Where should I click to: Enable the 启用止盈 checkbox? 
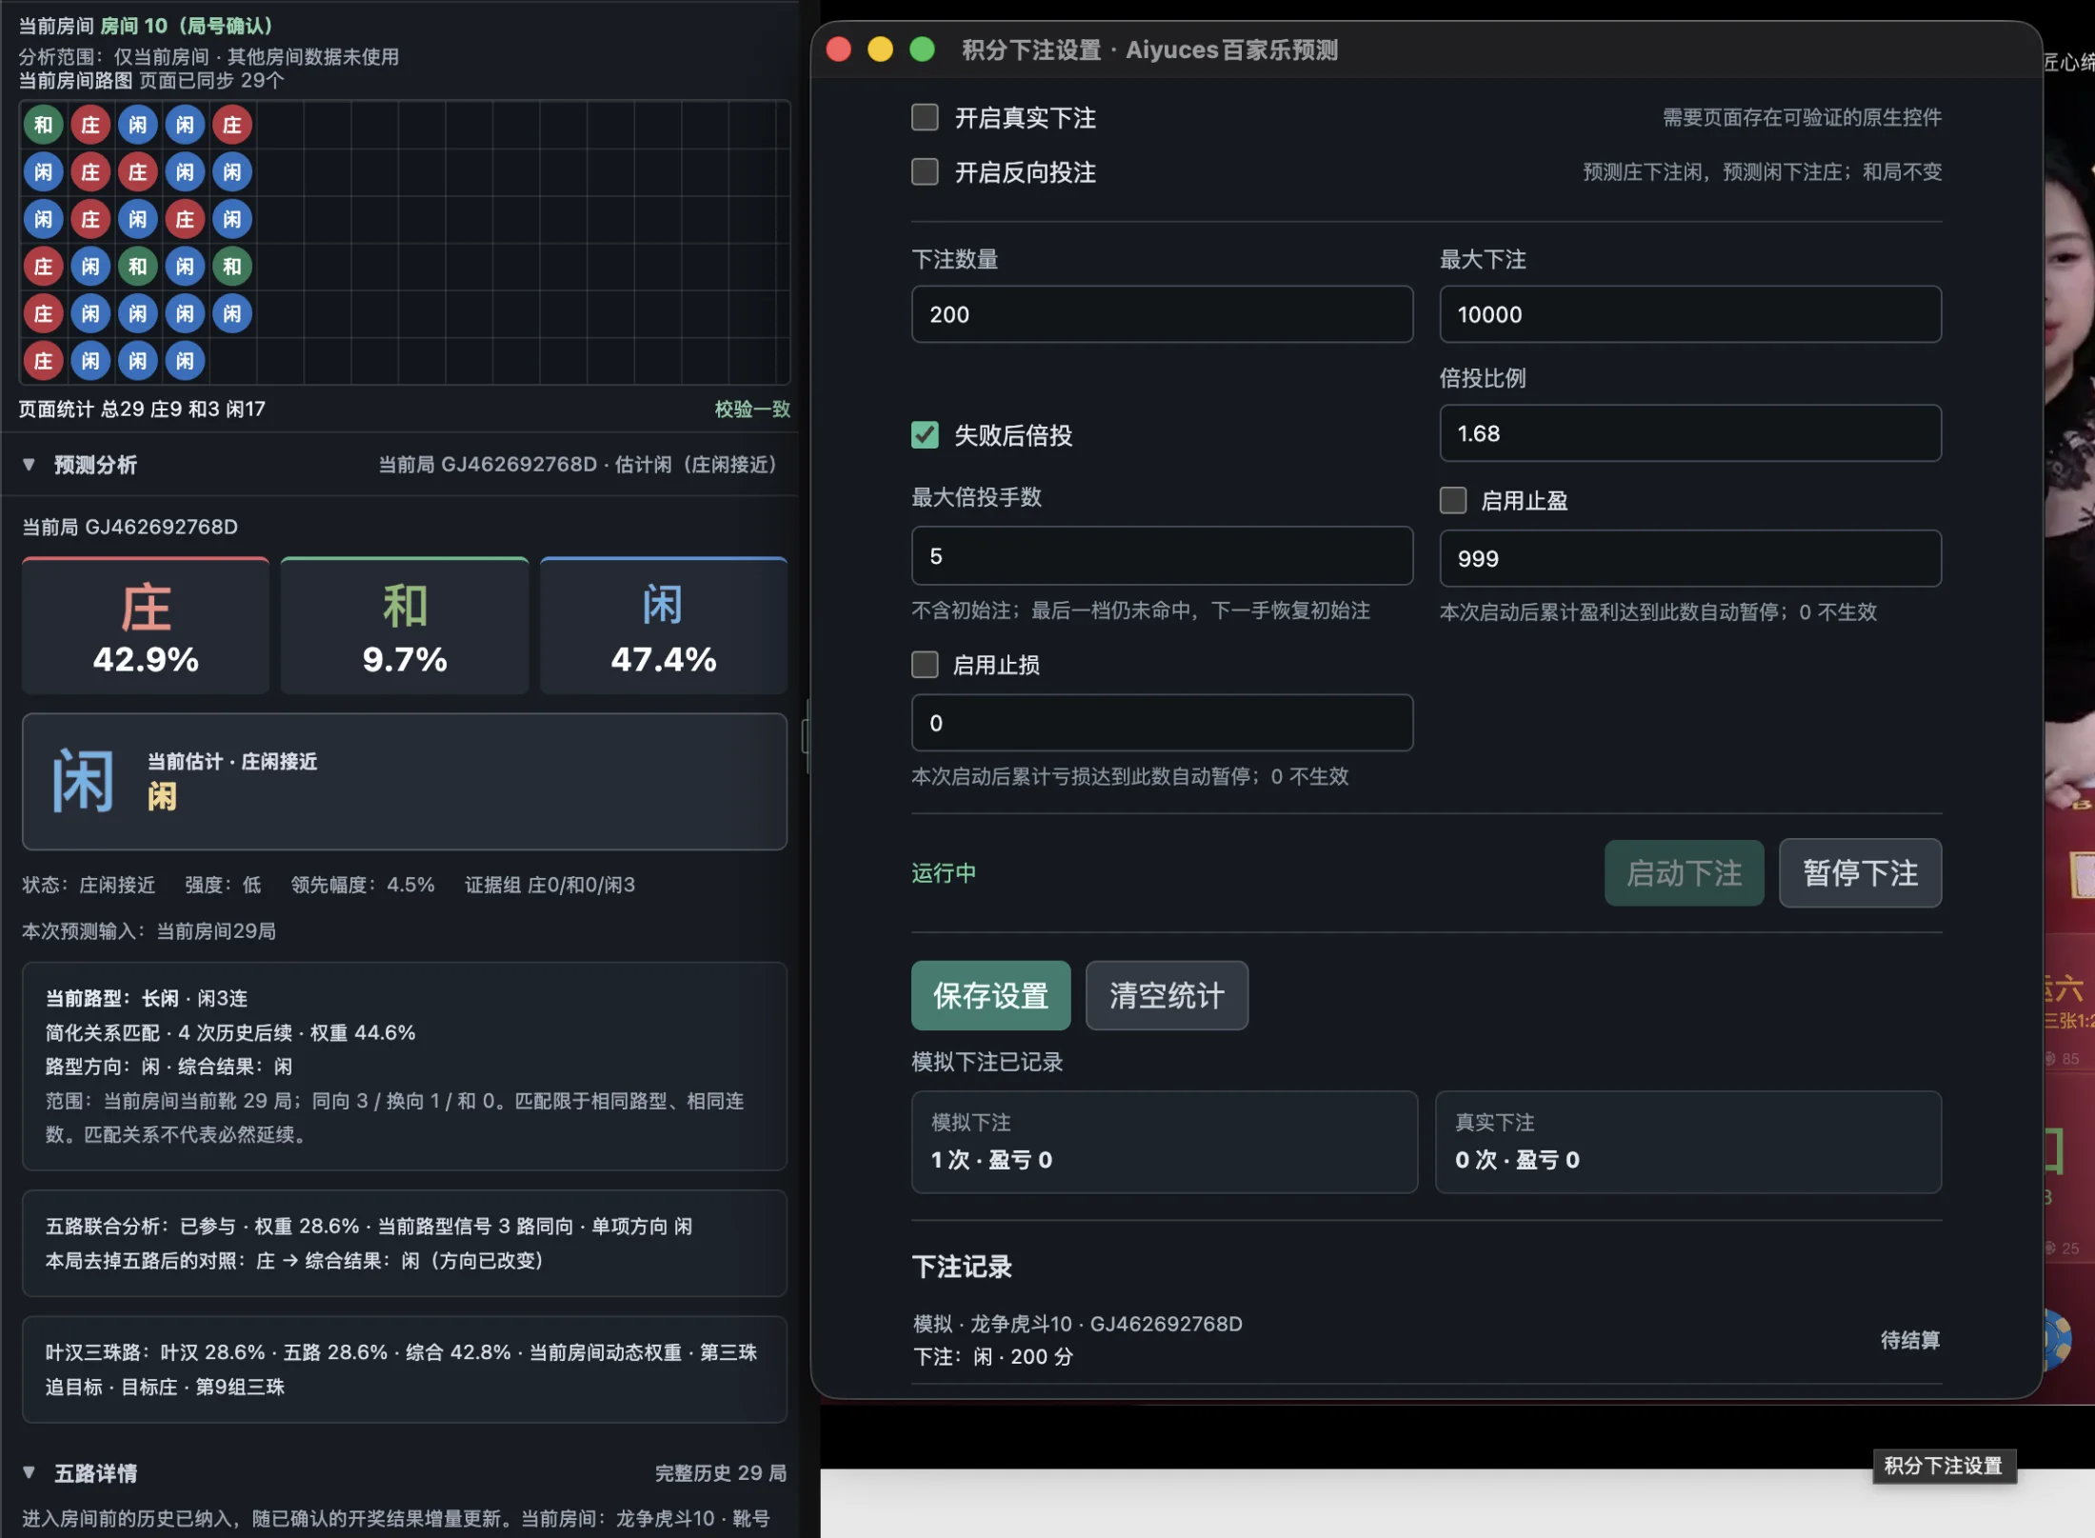pyautogui.click(x=1452, y=500)
